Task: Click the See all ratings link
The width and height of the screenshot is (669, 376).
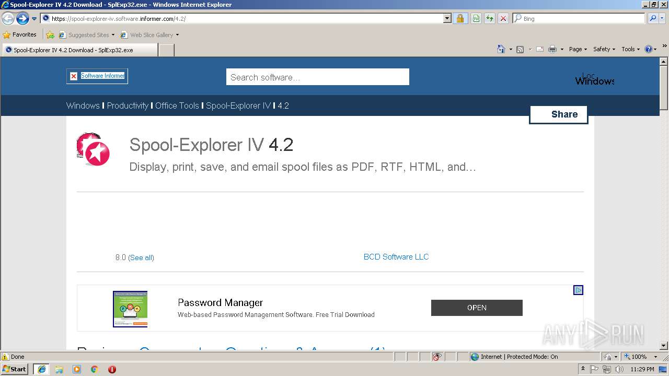Action: [x=141, y=257]
